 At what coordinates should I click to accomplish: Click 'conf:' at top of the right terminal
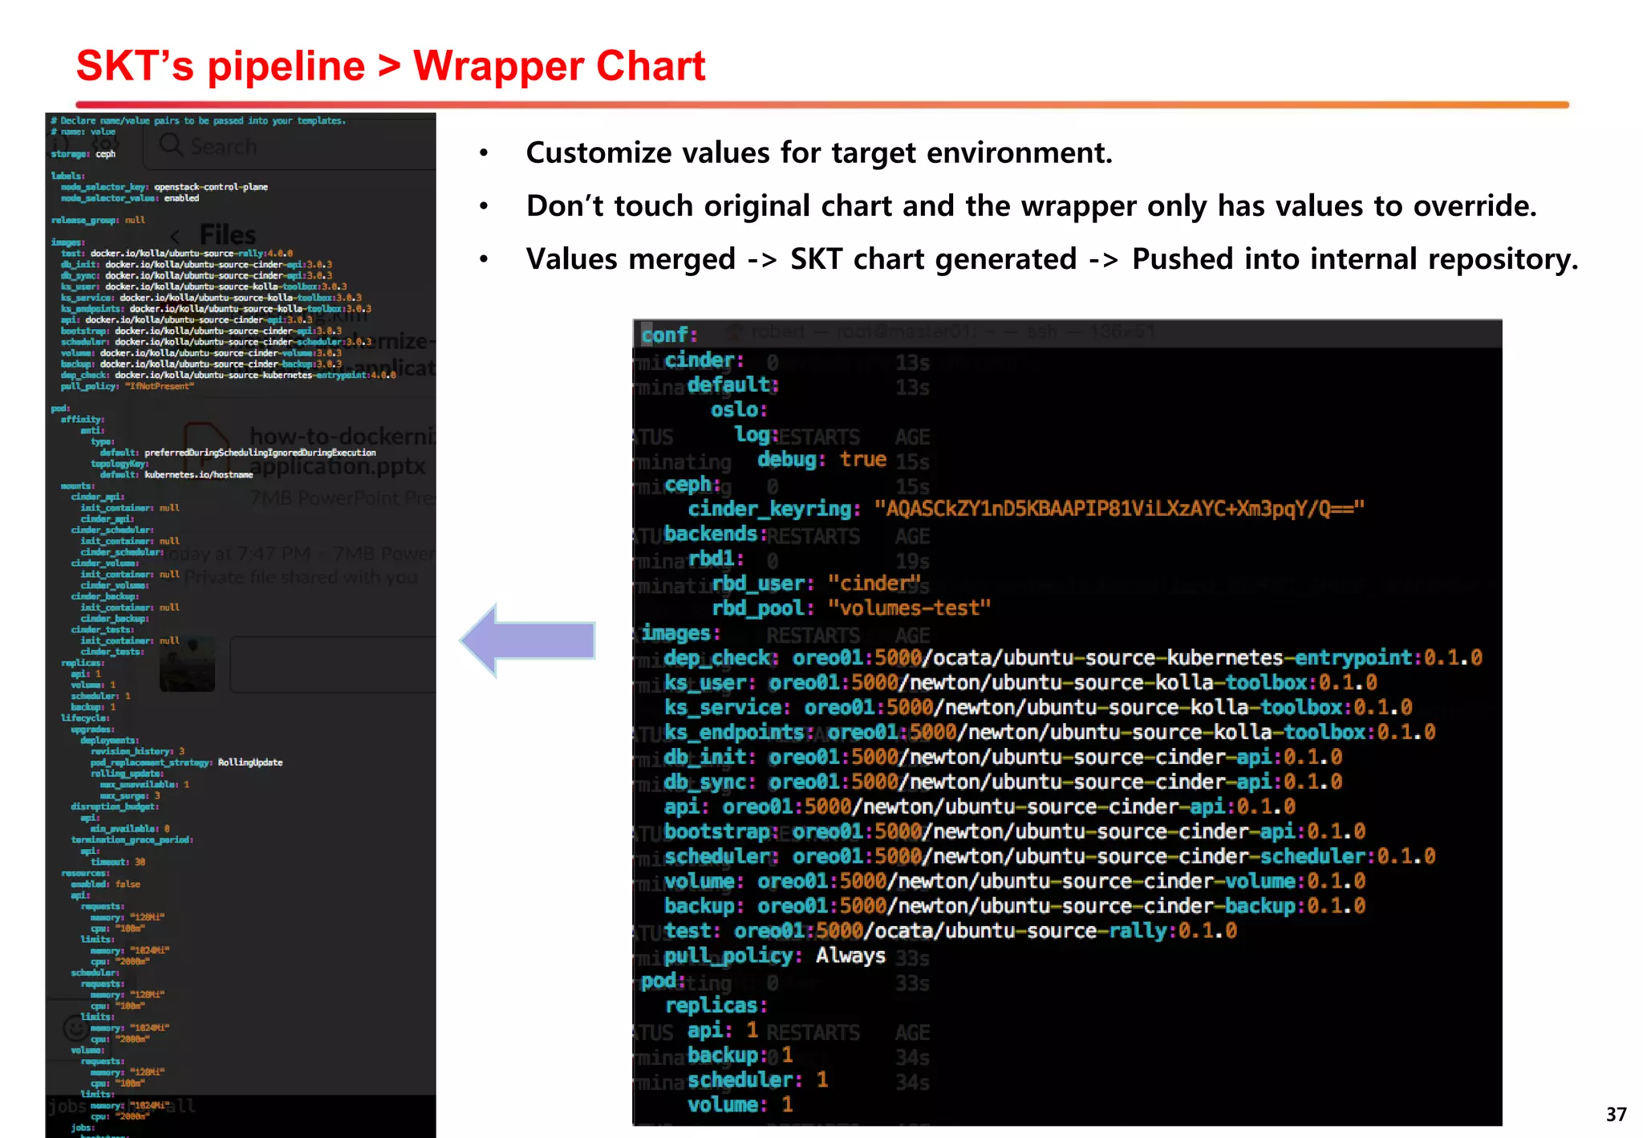pyautogui.click(x=669, y=335)
